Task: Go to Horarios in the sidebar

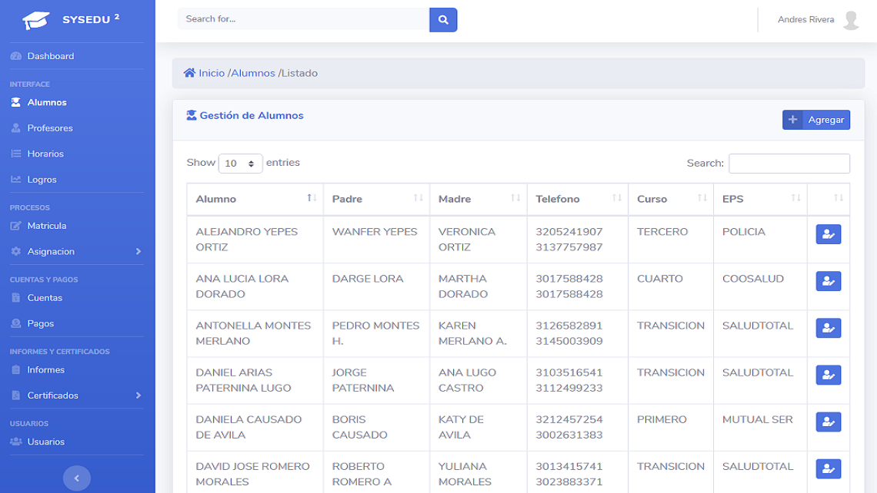Action: pos(45,154)
